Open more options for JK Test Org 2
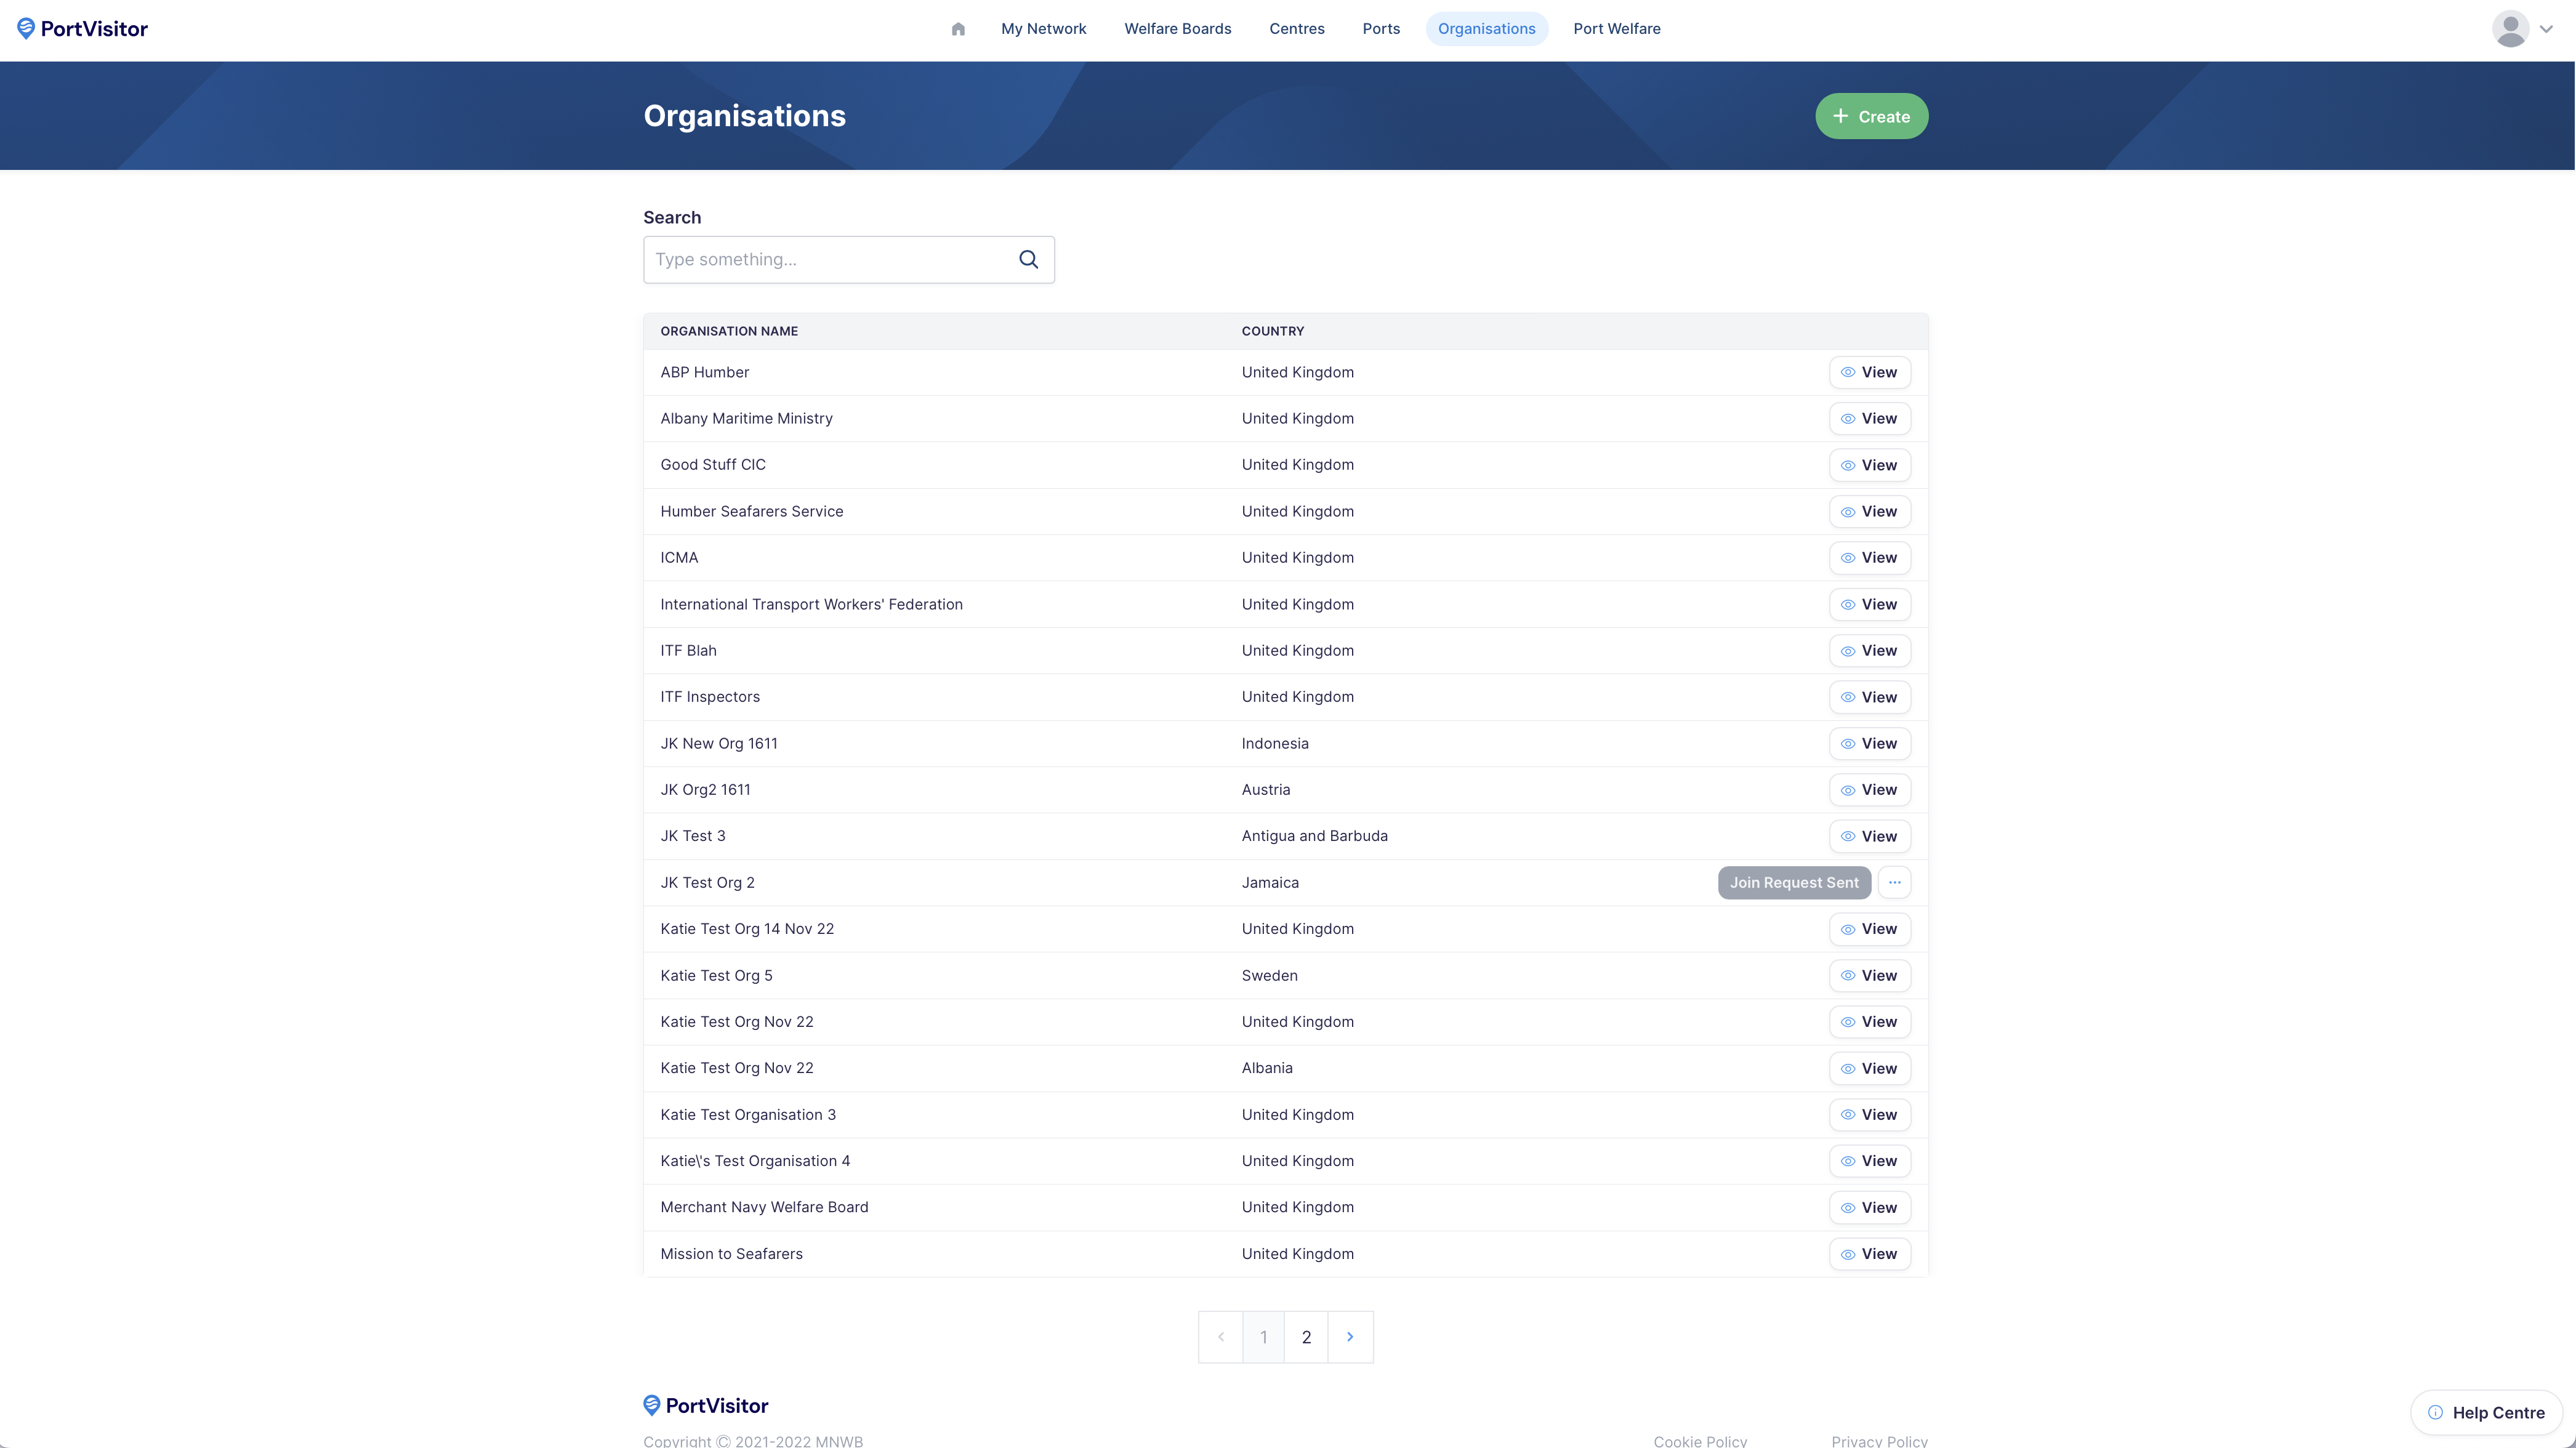 [1894, 883]
